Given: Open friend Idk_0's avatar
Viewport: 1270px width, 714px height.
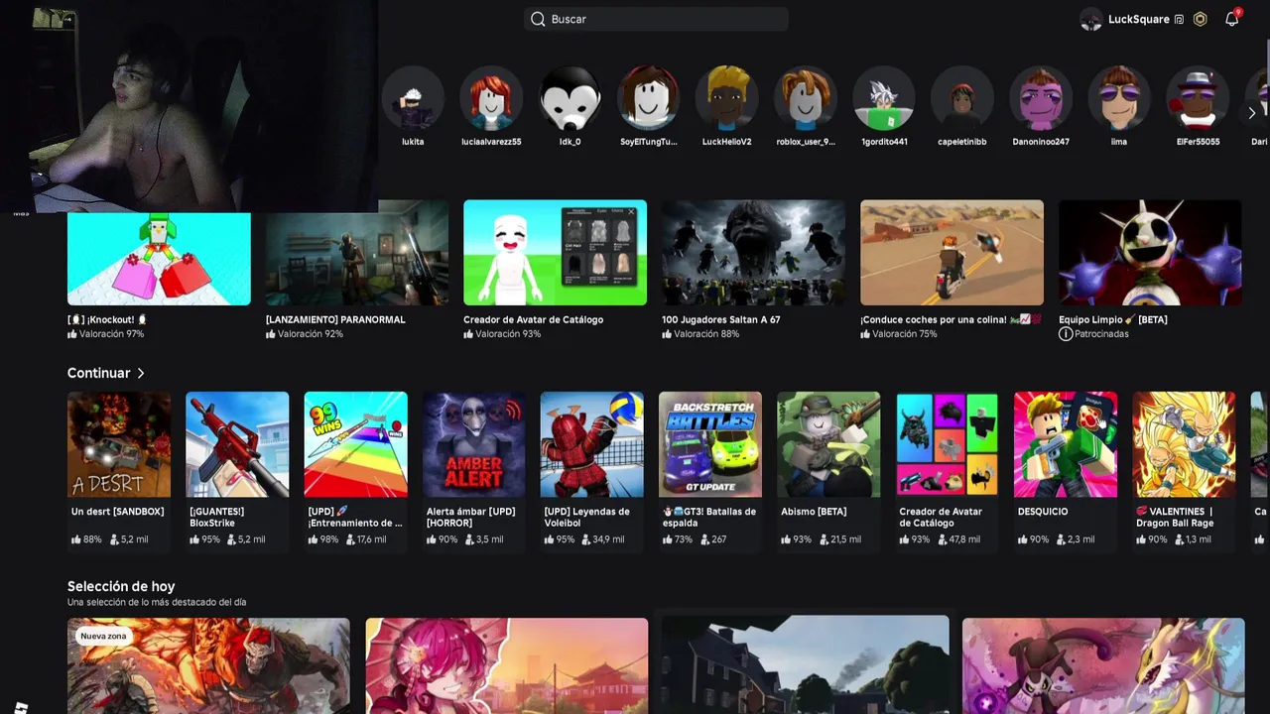Looking at the screenshot, I should pos(570,97).
